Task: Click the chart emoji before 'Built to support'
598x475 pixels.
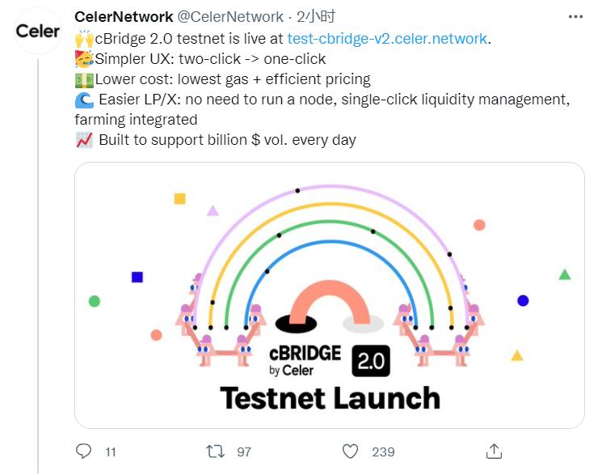Action: (x=83, y=140)
